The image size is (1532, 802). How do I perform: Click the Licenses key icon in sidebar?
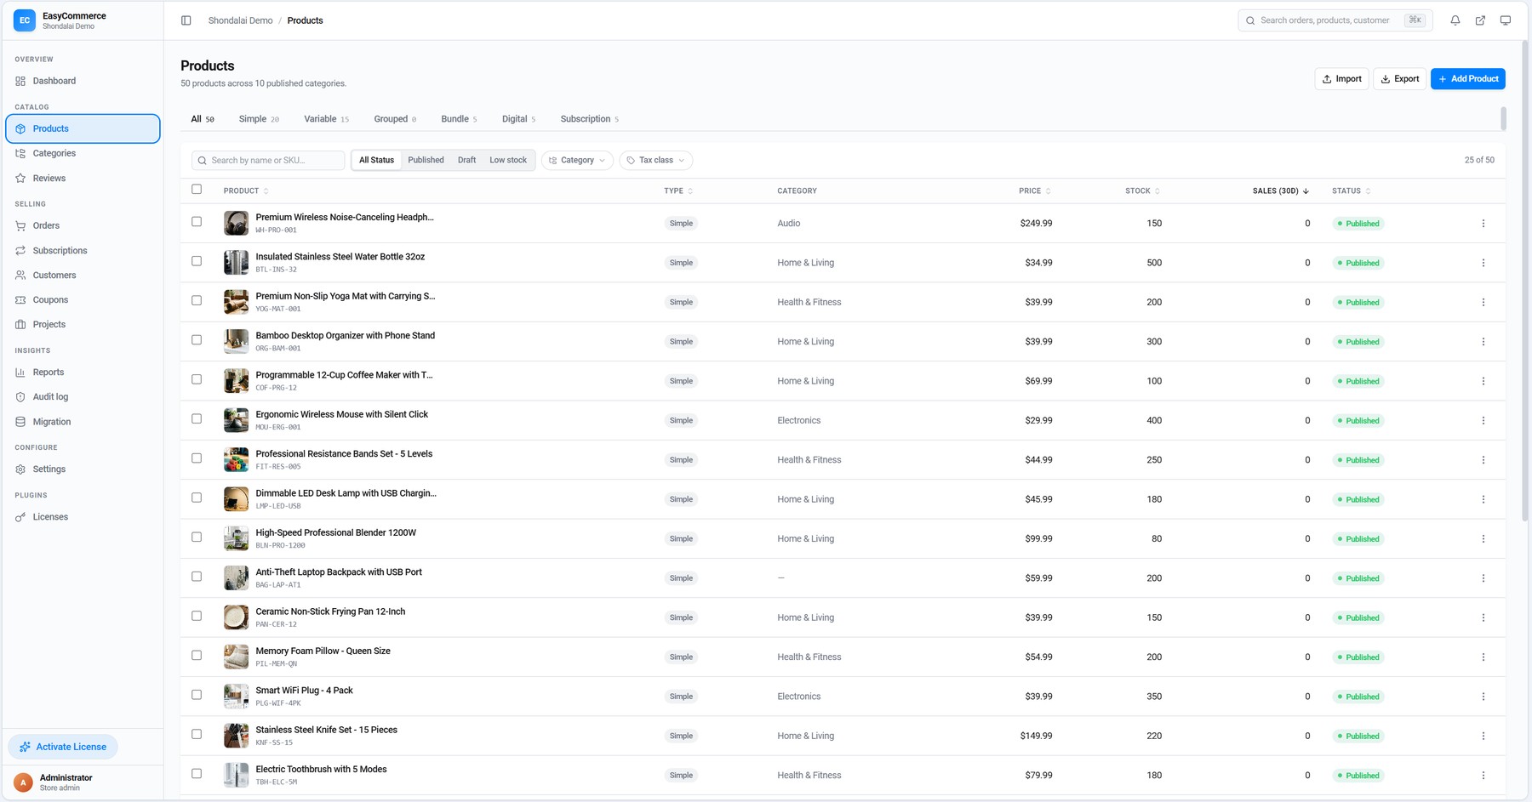20,517
